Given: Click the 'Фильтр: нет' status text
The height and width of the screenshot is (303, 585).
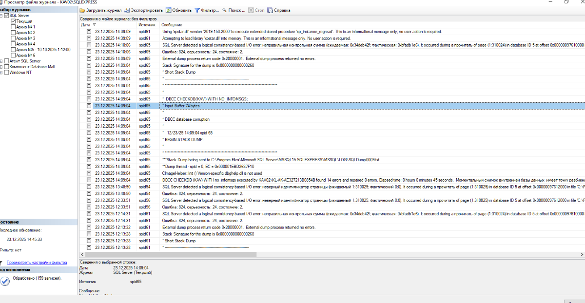Looking at the screenshot, I should pyautogui.click(x=10, y=250).
